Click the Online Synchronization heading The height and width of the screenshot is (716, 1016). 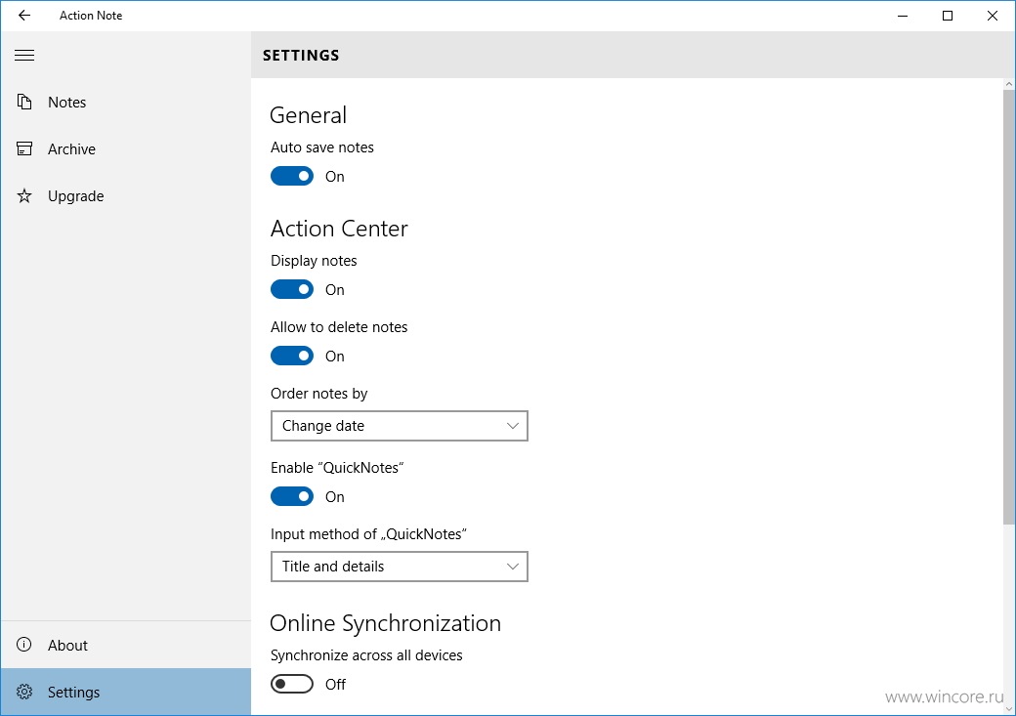pyautogui.click(x=386, y=623)
